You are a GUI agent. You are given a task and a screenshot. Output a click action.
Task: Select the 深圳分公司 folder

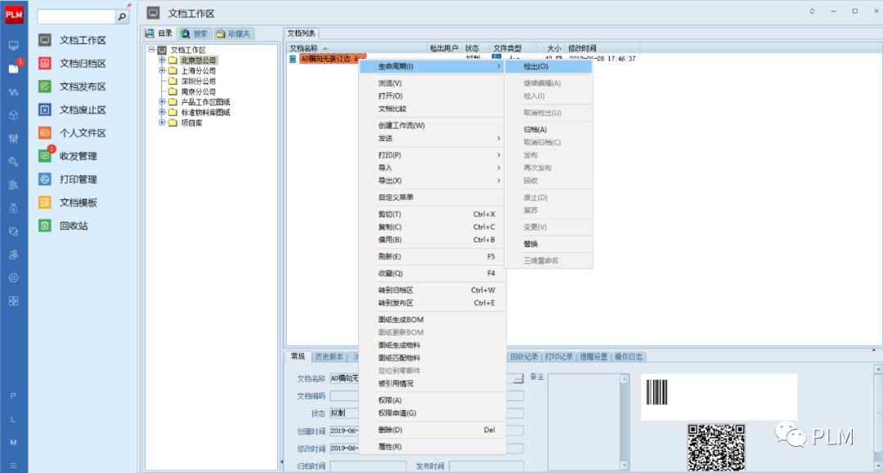pos(198,81)
